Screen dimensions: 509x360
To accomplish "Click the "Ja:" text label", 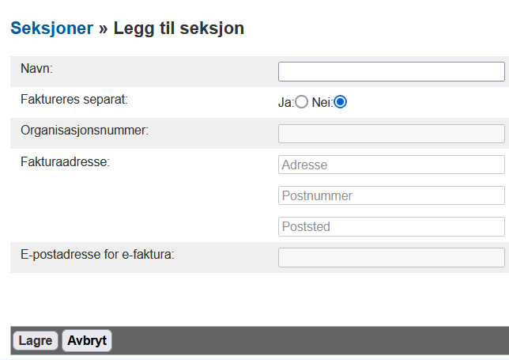I will point(285,102).
